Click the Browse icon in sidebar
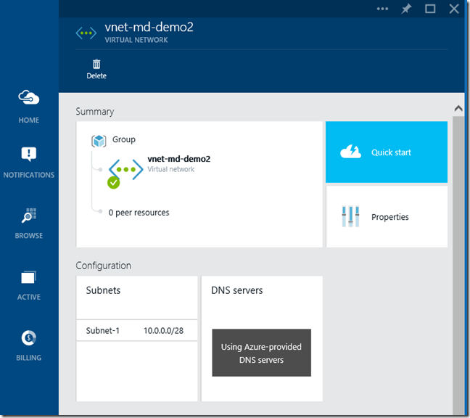Screen dimensions: 470x418 click(29, 216)
